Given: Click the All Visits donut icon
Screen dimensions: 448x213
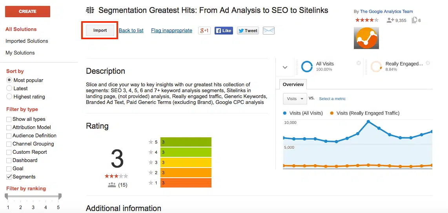Looking at the screenshot, I should click(x=307, y=67).
